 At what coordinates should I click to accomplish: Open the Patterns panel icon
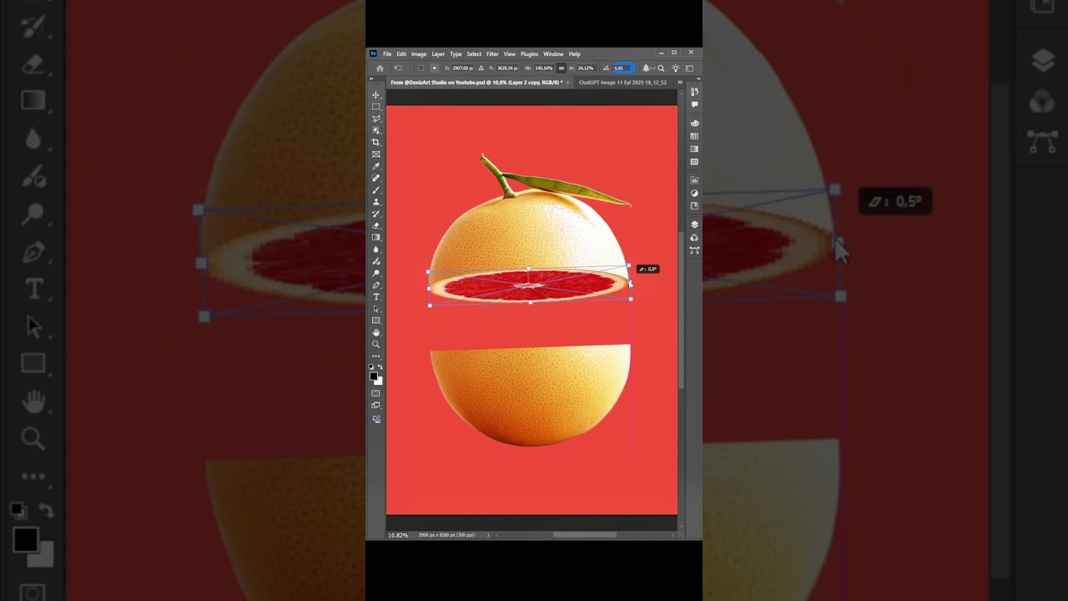coord(694,162)
